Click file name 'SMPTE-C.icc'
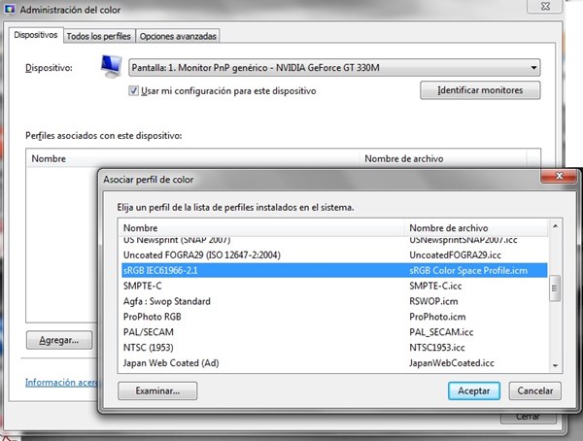This screenshot has width=583, height=441. (435, 286)
